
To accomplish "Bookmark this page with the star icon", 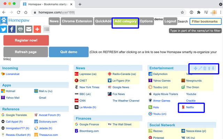I will click(182, 13).
